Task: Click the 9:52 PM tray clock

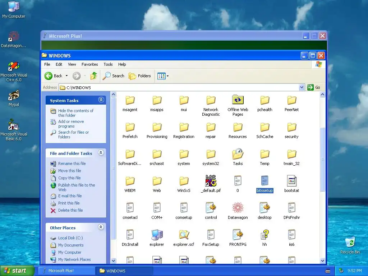Action: tap(354, 271)
